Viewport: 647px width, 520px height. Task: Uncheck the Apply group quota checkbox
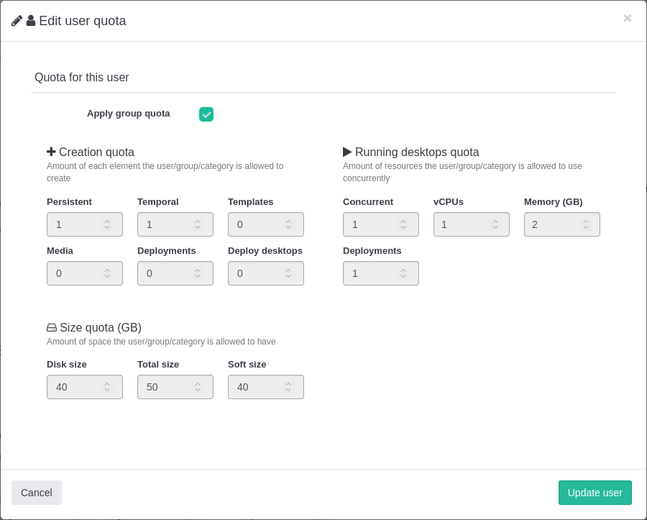[206, 114]
